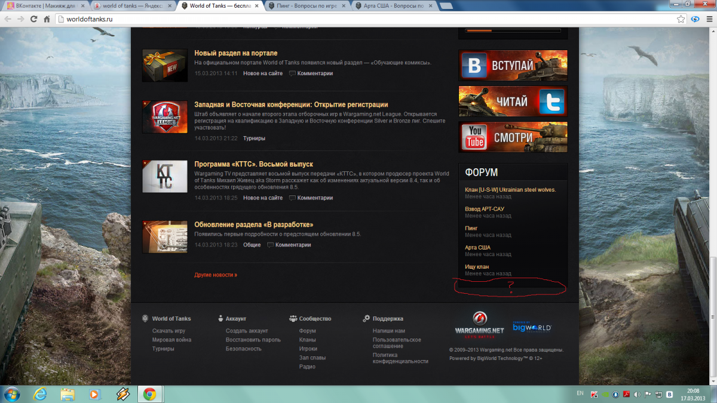This screenshot has height=403, width=717.
Task: Click the browser forward arrow
Action: point(21,19)
